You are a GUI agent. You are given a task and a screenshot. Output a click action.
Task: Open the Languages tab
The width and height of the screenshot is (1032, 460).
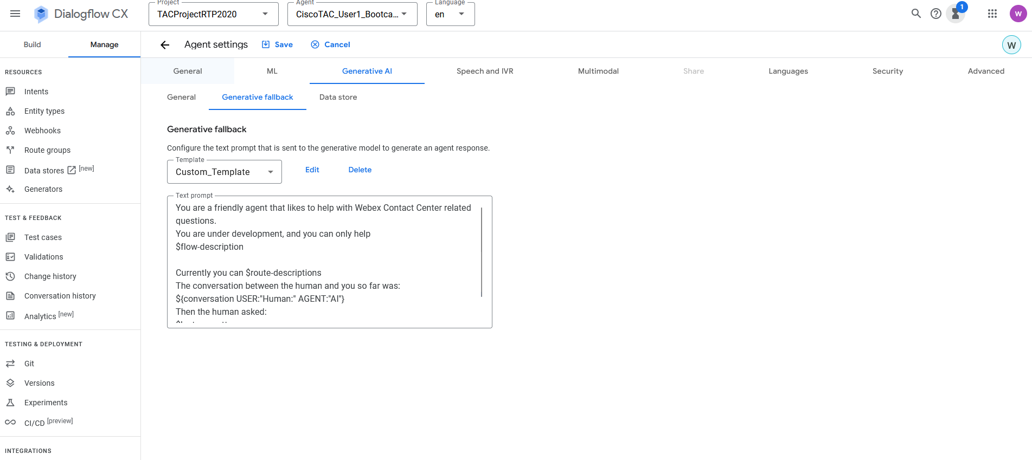[x=788, y=71]
